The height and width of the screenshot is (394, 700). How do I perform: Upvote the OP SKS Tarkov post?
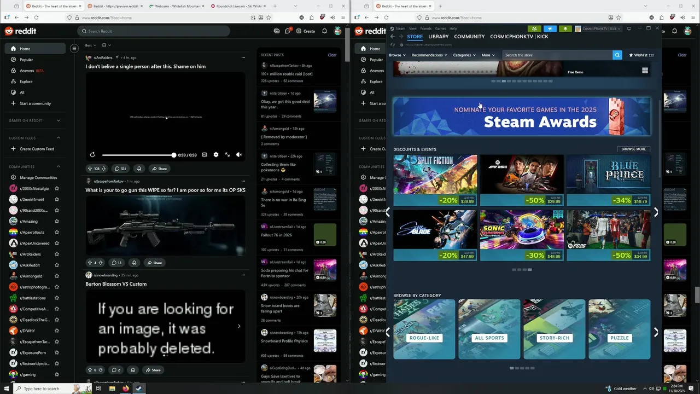[90, 263]
